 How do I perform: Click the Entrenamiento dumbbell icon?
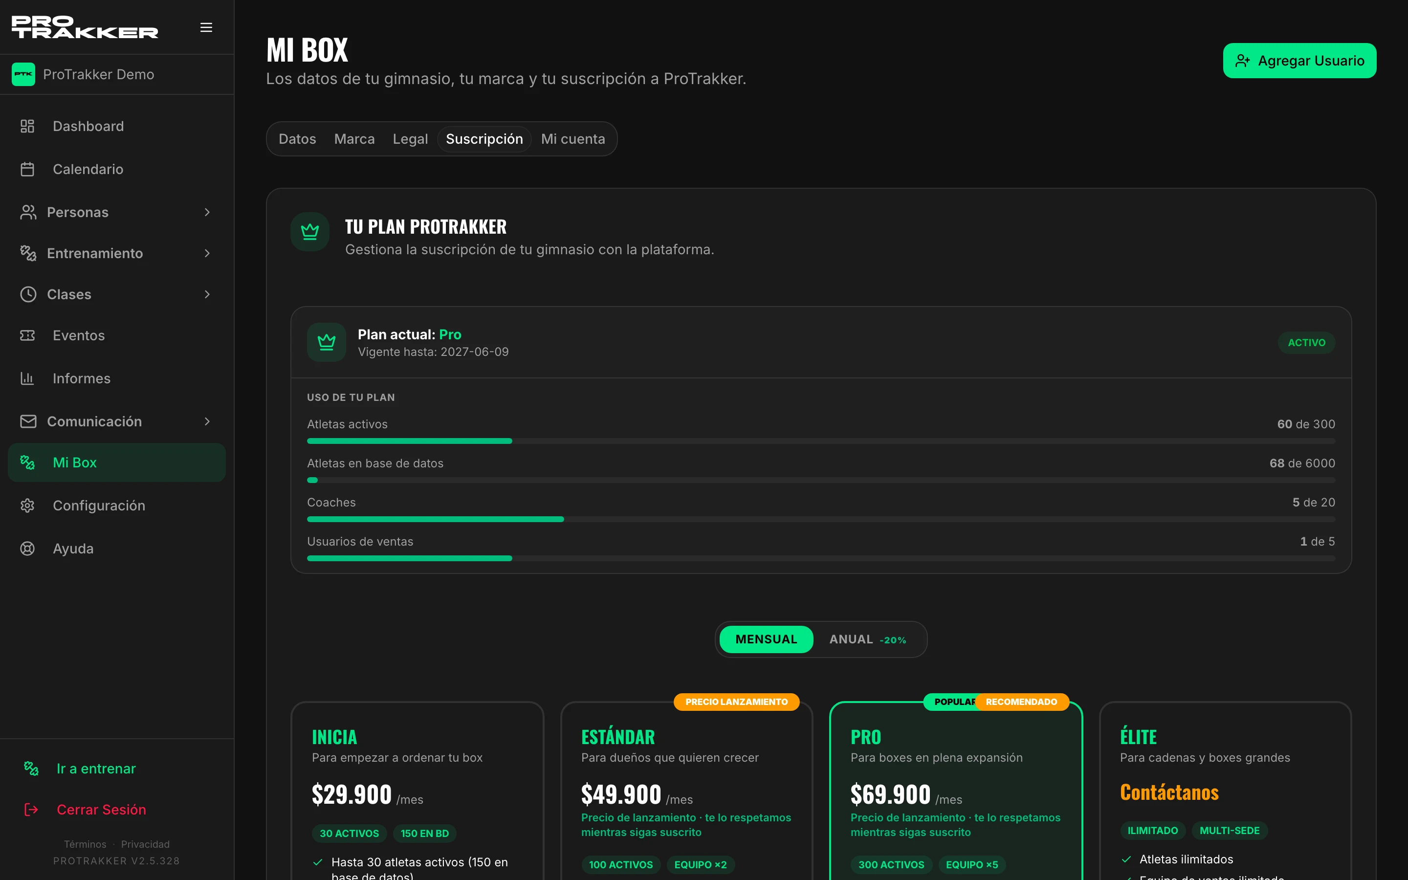pyautogui.click(x=28, y=253)
